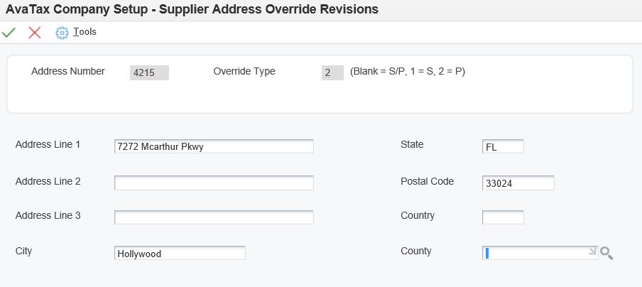Viewport: 642px width, 287px height.
Task: Click the Address Number label
Action: tap(68, 72)
